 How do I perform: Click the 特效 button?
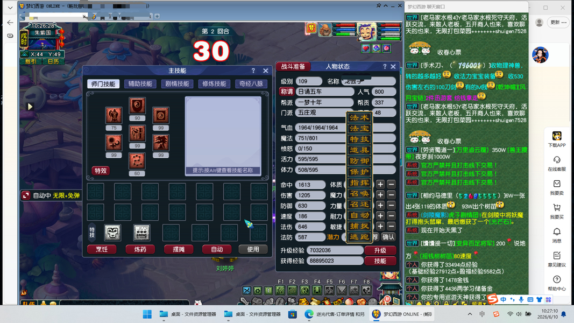101,171
